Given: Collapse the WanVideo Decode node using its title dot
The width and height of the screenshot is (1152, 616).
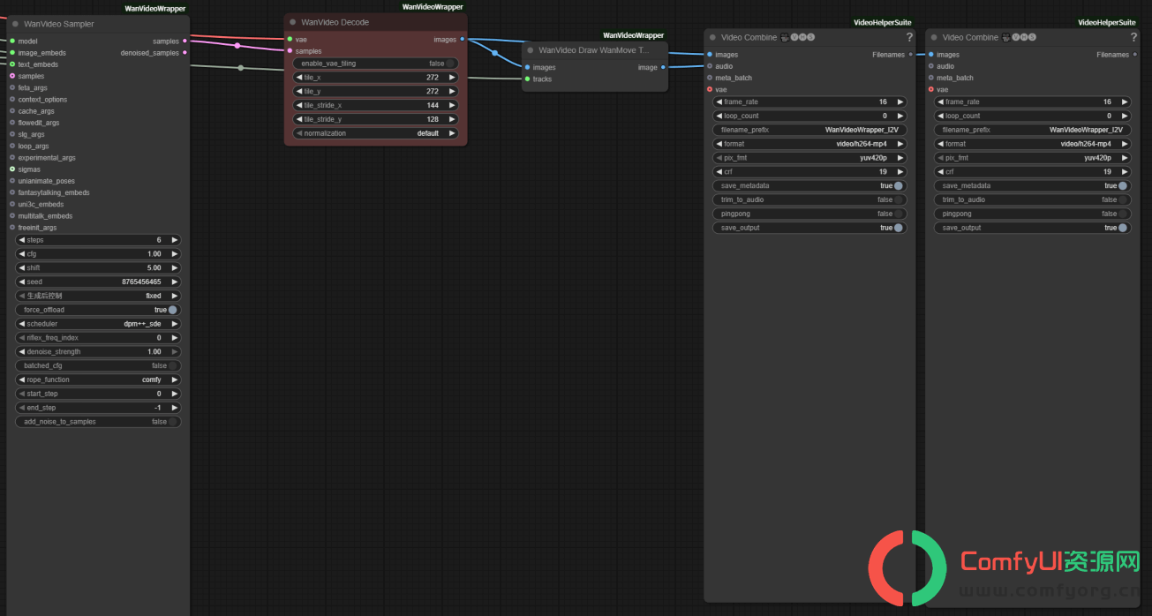Looking at the screenshot, I should click(292, 22).
